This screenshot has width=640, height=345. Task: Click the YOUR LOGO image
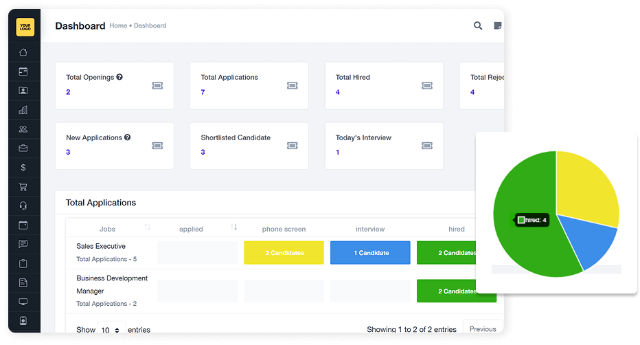[x=25, y=27]
